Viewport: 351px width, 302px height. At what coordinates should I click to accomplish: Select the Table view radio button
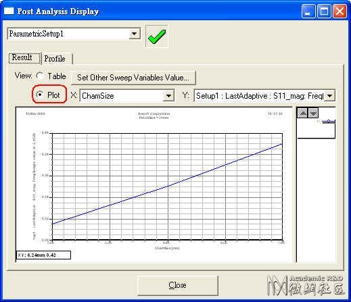pos(40,76)
